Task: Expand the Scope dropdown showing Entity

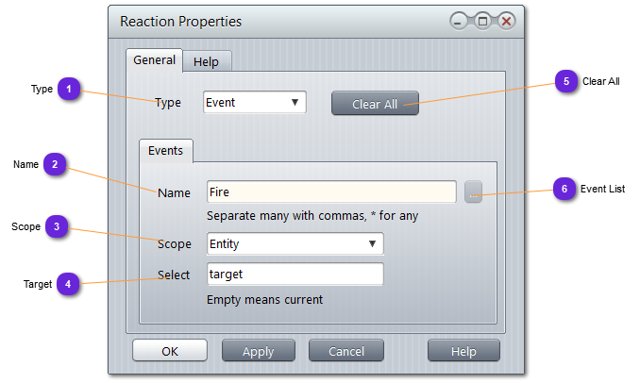Action: point(295,244)
